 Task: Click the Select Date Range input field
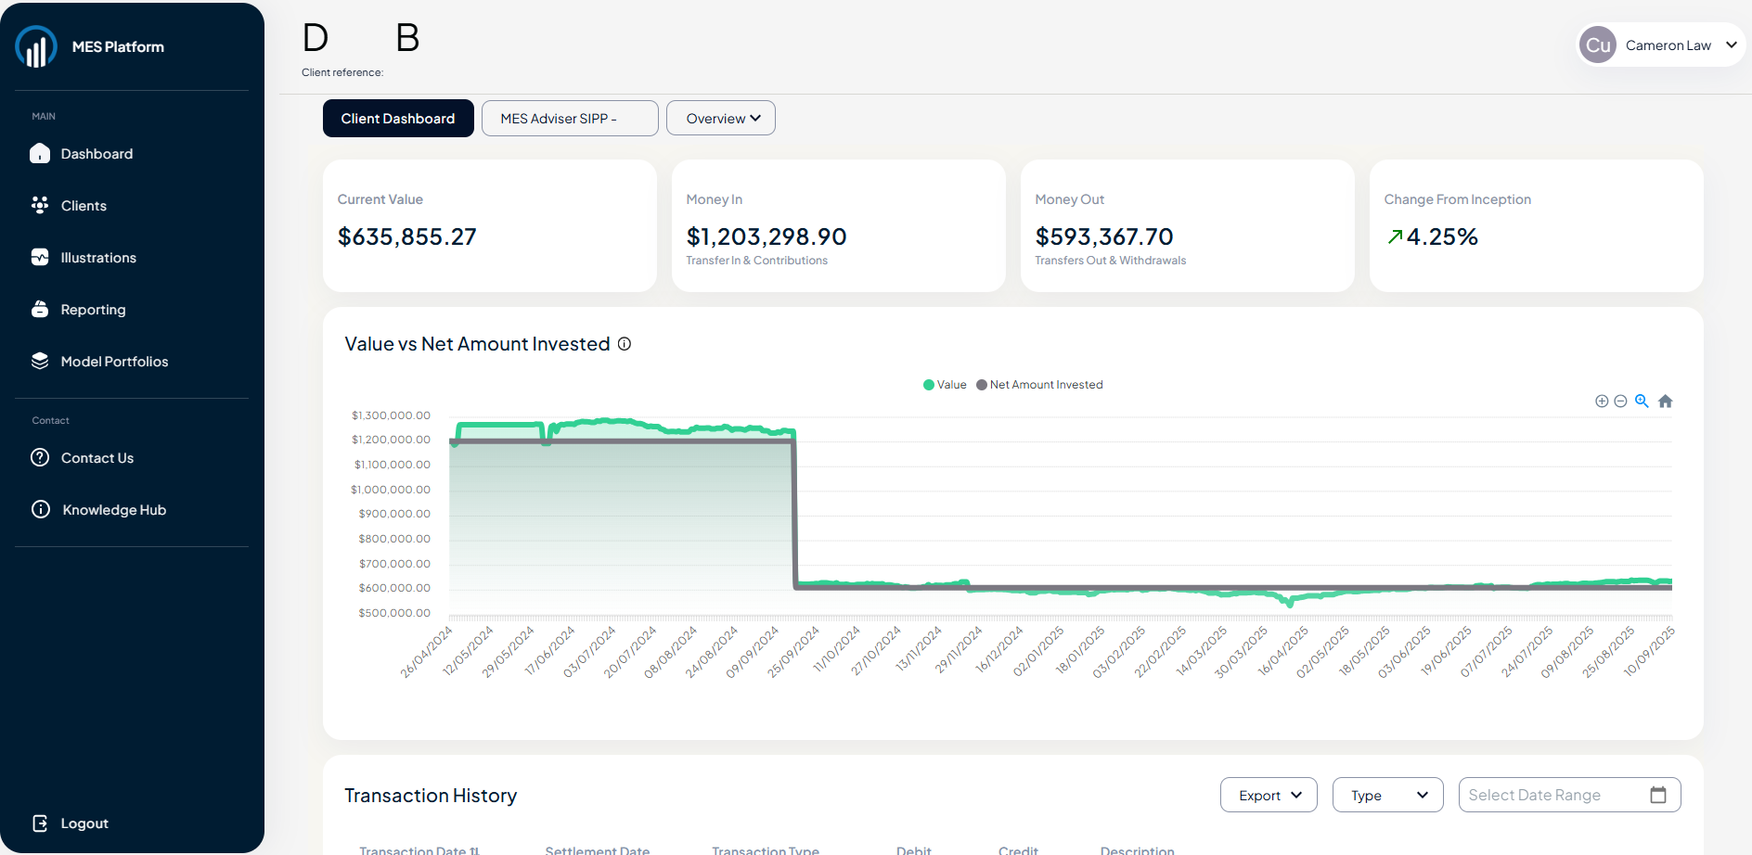1550,796
